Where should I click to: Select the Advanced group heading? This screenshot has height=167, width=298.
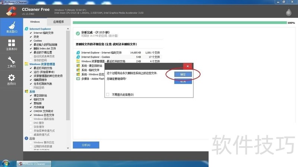(32, 138)
